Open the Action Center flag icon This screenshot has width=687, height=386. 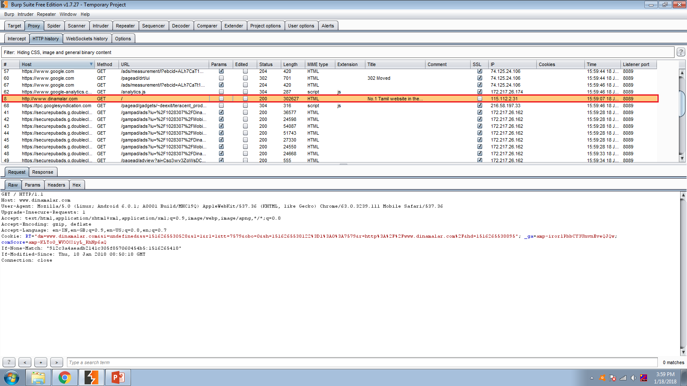[x=613, y=378]
